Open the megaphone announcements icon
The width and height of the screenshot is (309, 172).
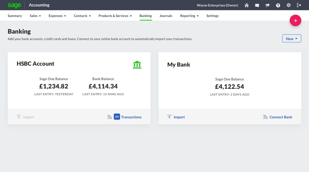pos(268,5)
